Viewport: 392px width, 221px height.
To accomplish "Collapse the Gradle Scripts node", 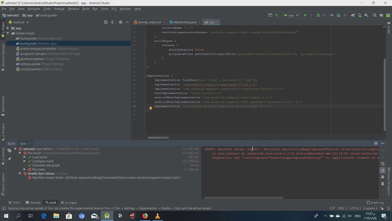I will [8, 33].
